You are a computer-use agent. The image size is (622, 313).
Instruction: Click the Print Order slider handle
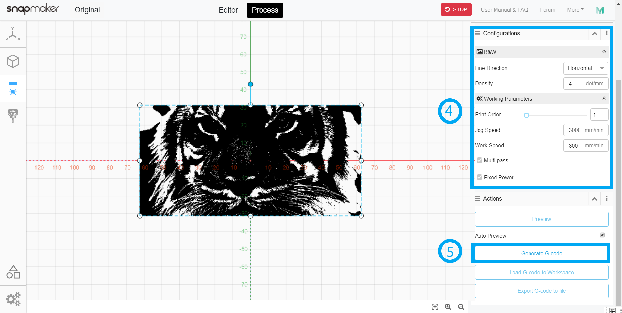click(526, 115)
